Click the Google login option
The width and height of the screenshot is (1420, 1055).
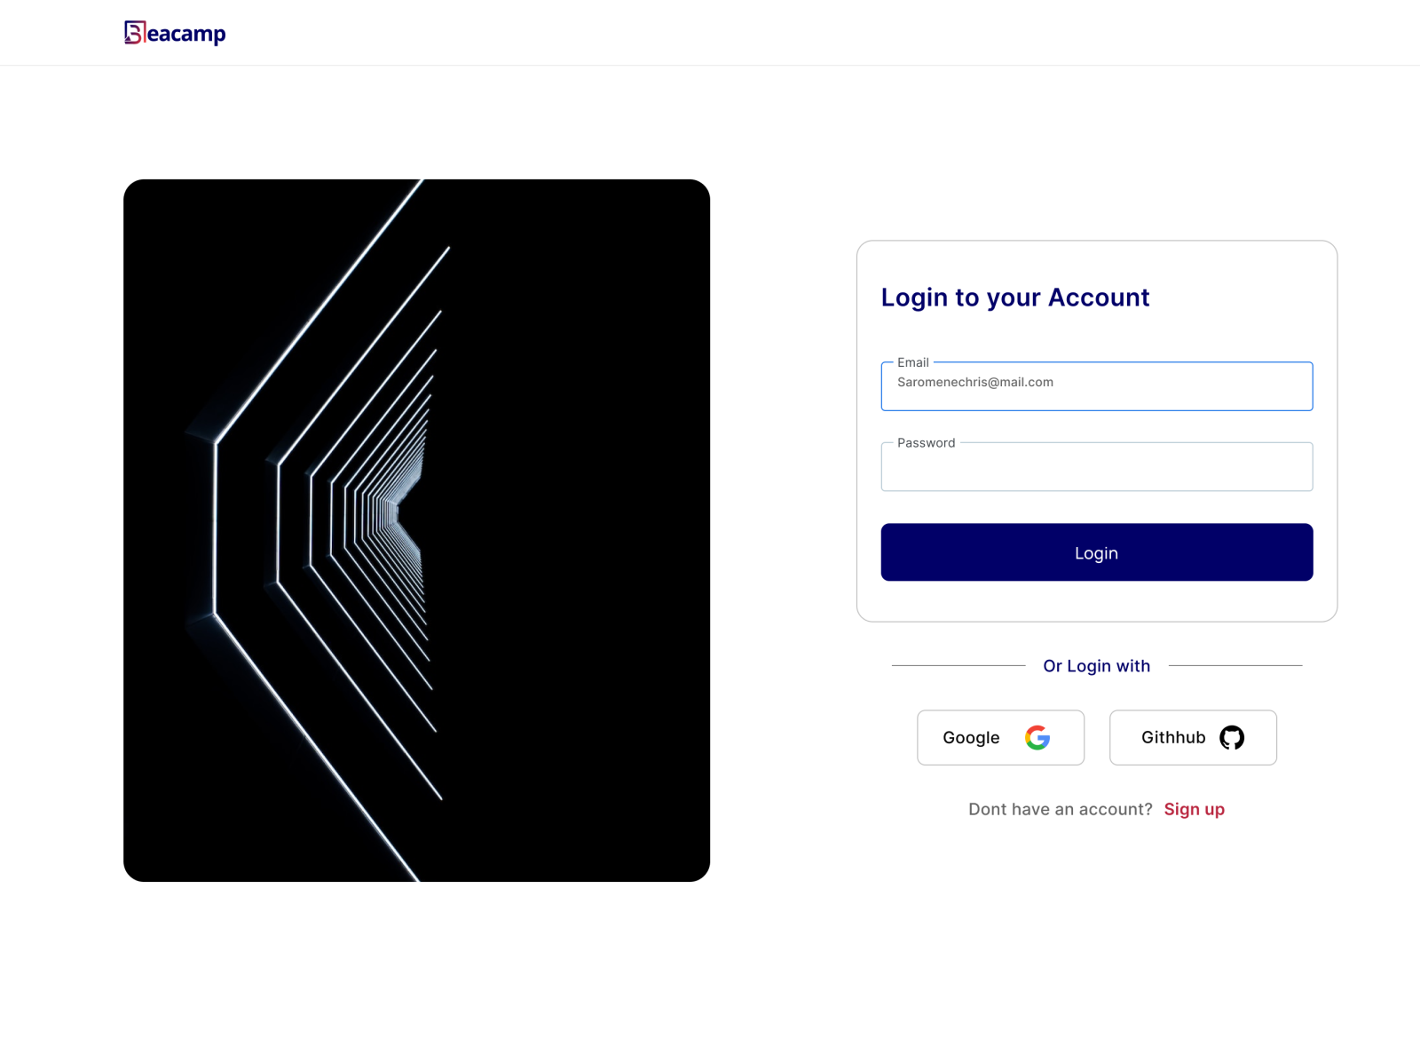click(x=1000, y=737)
